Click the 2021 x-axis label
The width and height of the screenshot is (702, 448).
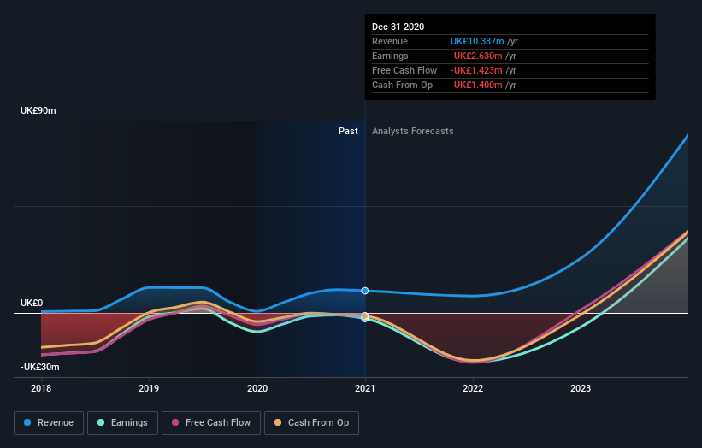[365, 388]
